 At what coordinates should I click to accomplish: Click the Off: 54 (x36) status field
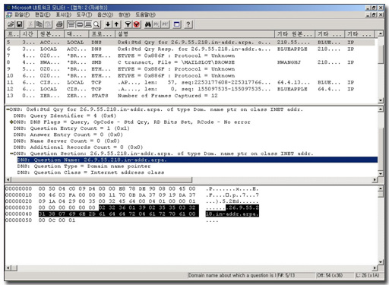(x=334, y=275)
